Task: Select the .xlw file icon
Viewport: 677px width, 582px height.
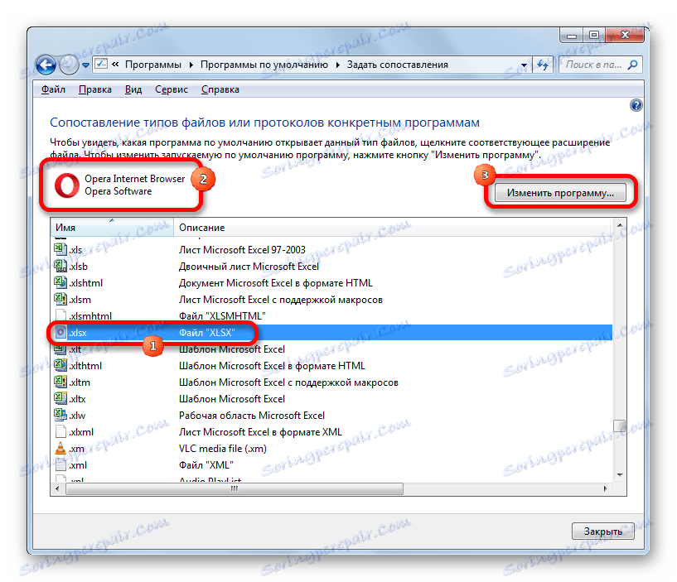Action: (x=60, y=415)
